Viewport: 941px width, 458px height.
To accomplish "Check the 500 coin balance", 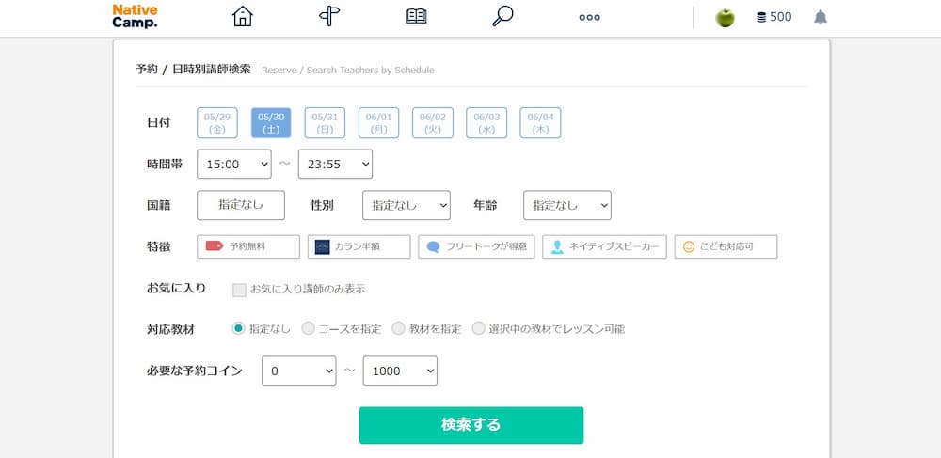I will click(774, 17).
